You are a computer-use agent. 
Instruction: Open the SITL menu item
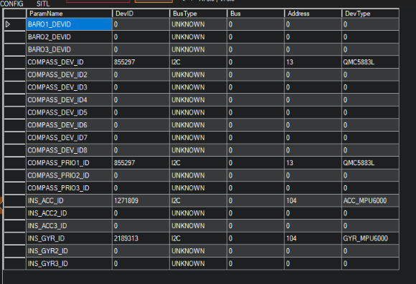coord(43,4)
